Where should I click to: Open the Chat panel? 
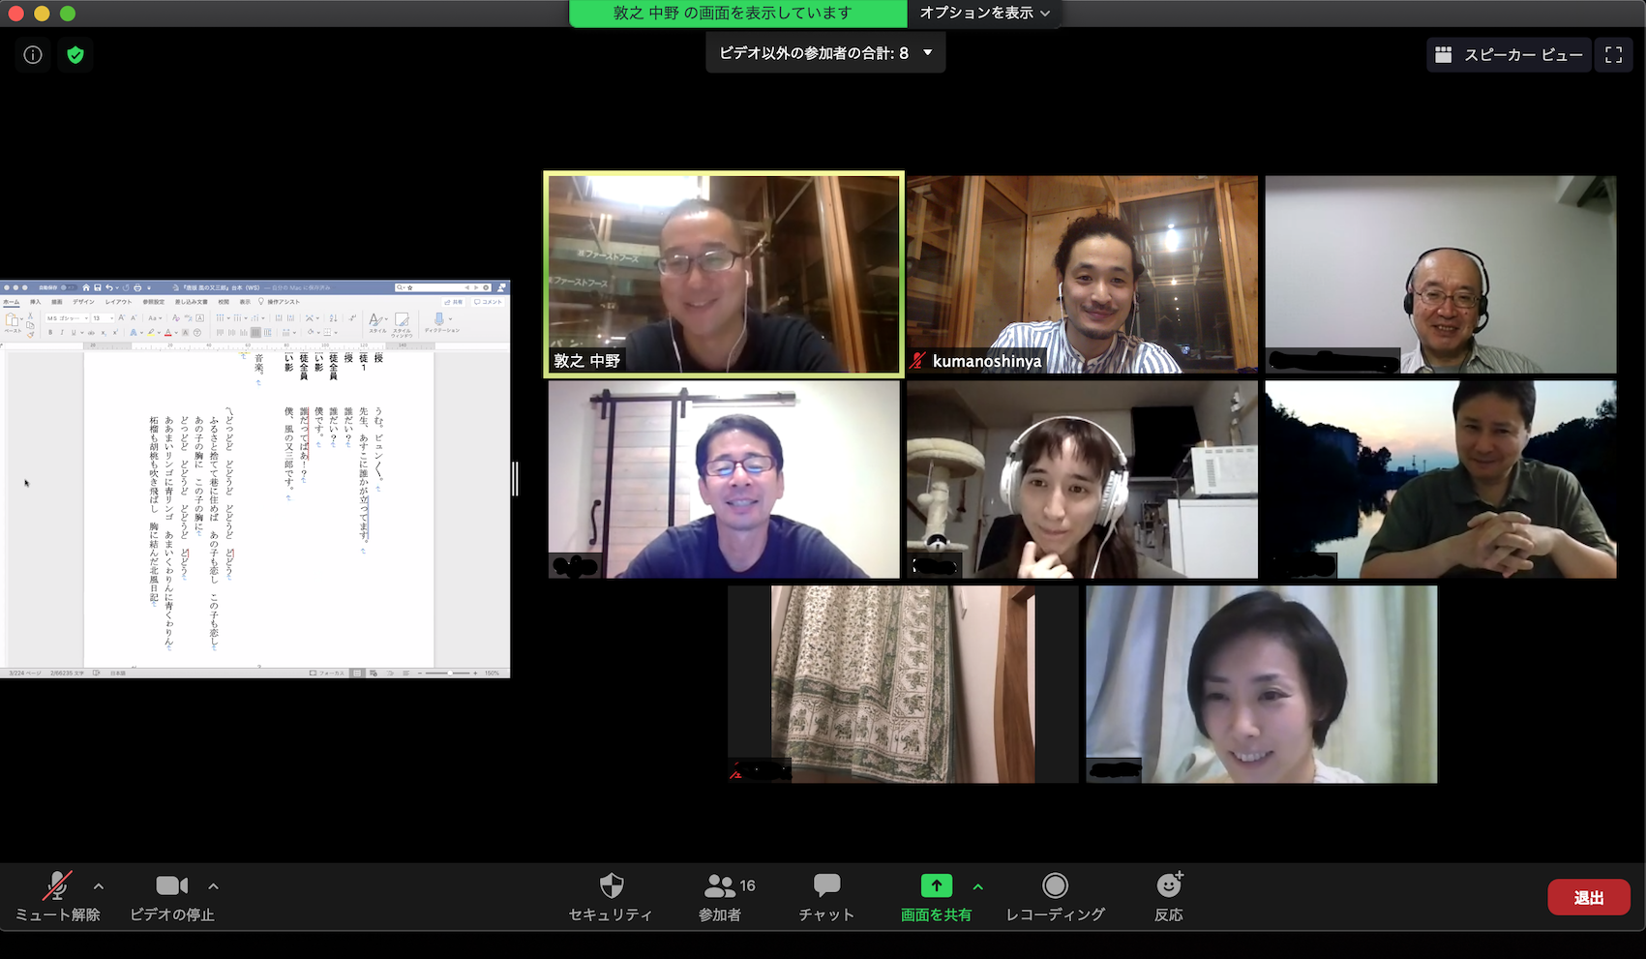826,897
